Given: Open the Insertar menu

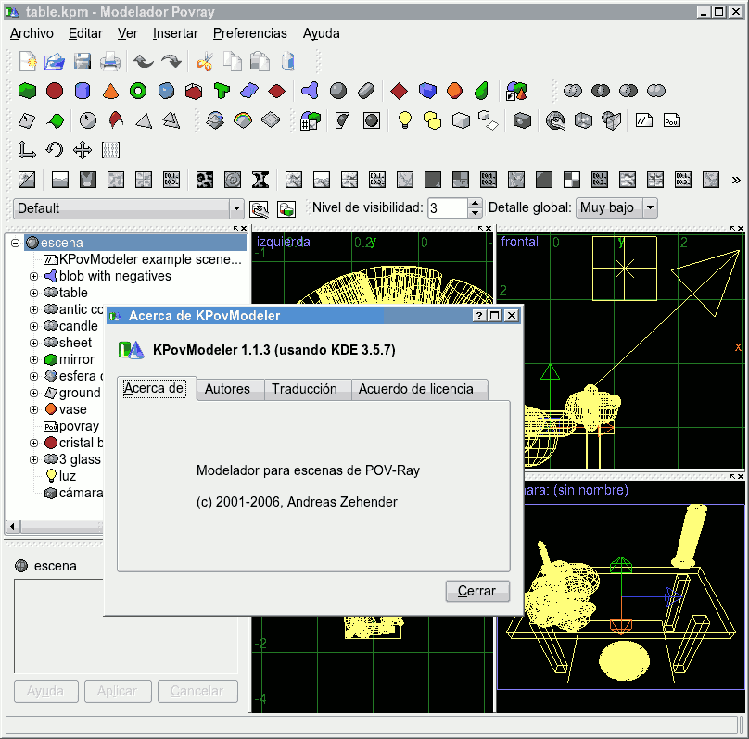Looking at the screenshot, I should [175, 33].
